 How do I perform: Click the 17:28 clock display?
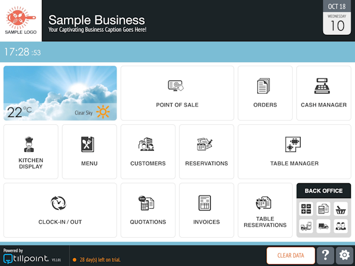pyautogui.click(x=22, y=52)
